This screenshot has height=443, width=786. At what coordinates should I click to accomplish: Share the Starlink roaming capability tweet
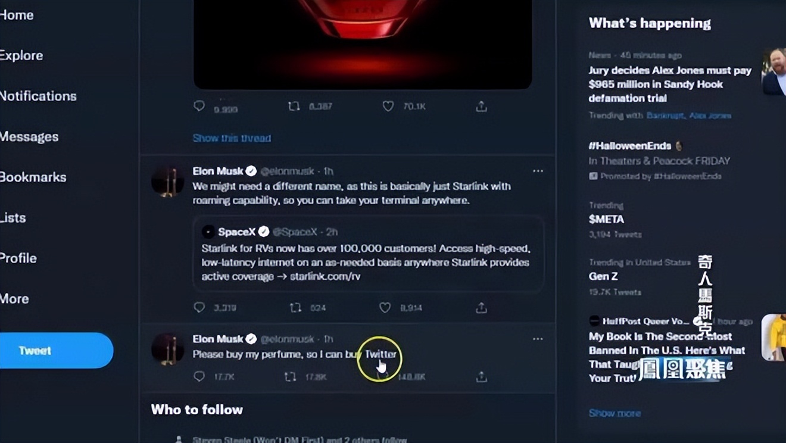pos(481,308)
